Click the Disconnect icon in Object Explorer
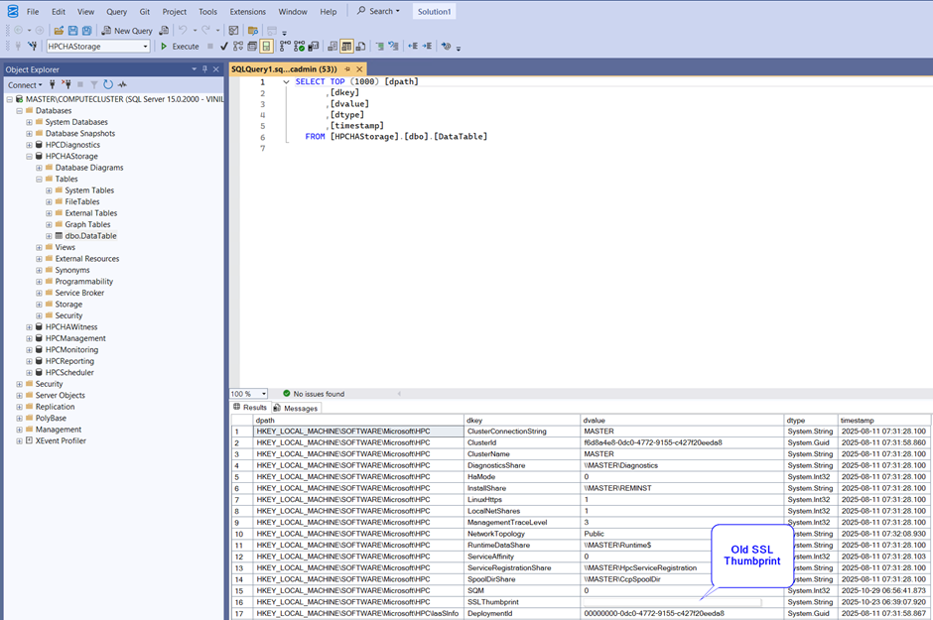Screen dimensions: 933x620 click(x=65, y=85)
